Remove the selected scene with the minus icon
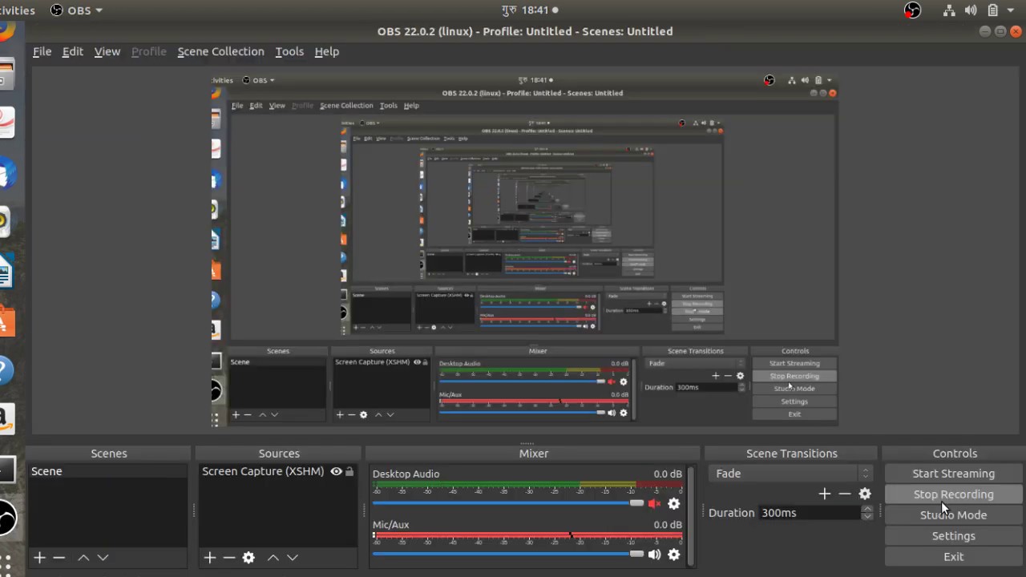The image size is (1026, 577). (59, 557)
